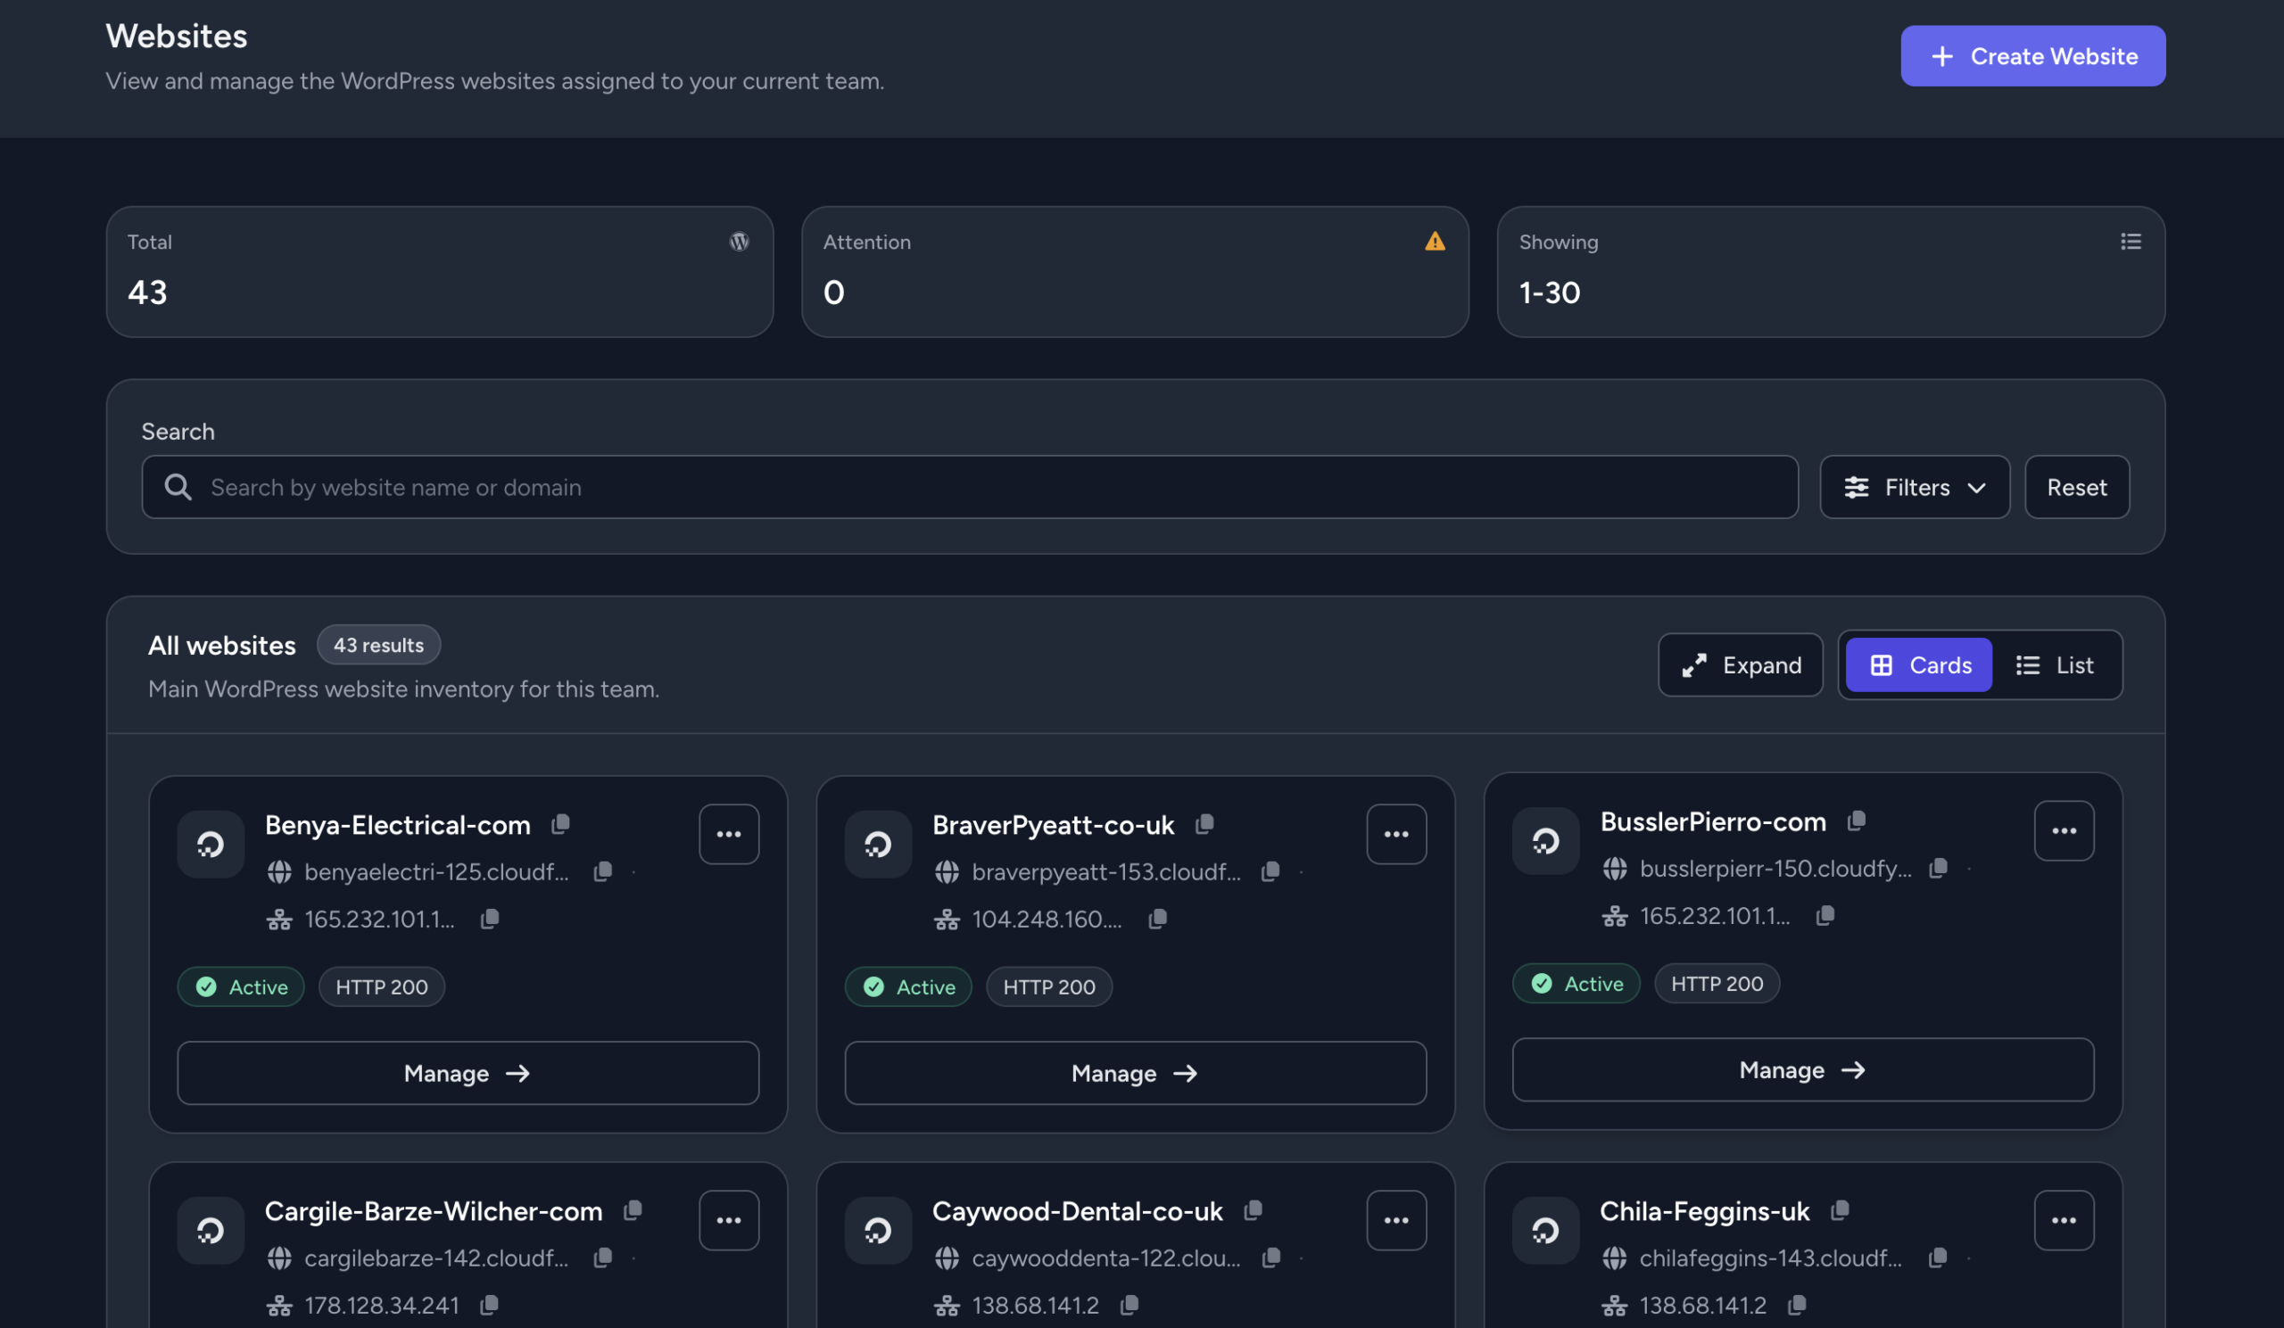Copy braverpyeatt-153 domain

1270,870
